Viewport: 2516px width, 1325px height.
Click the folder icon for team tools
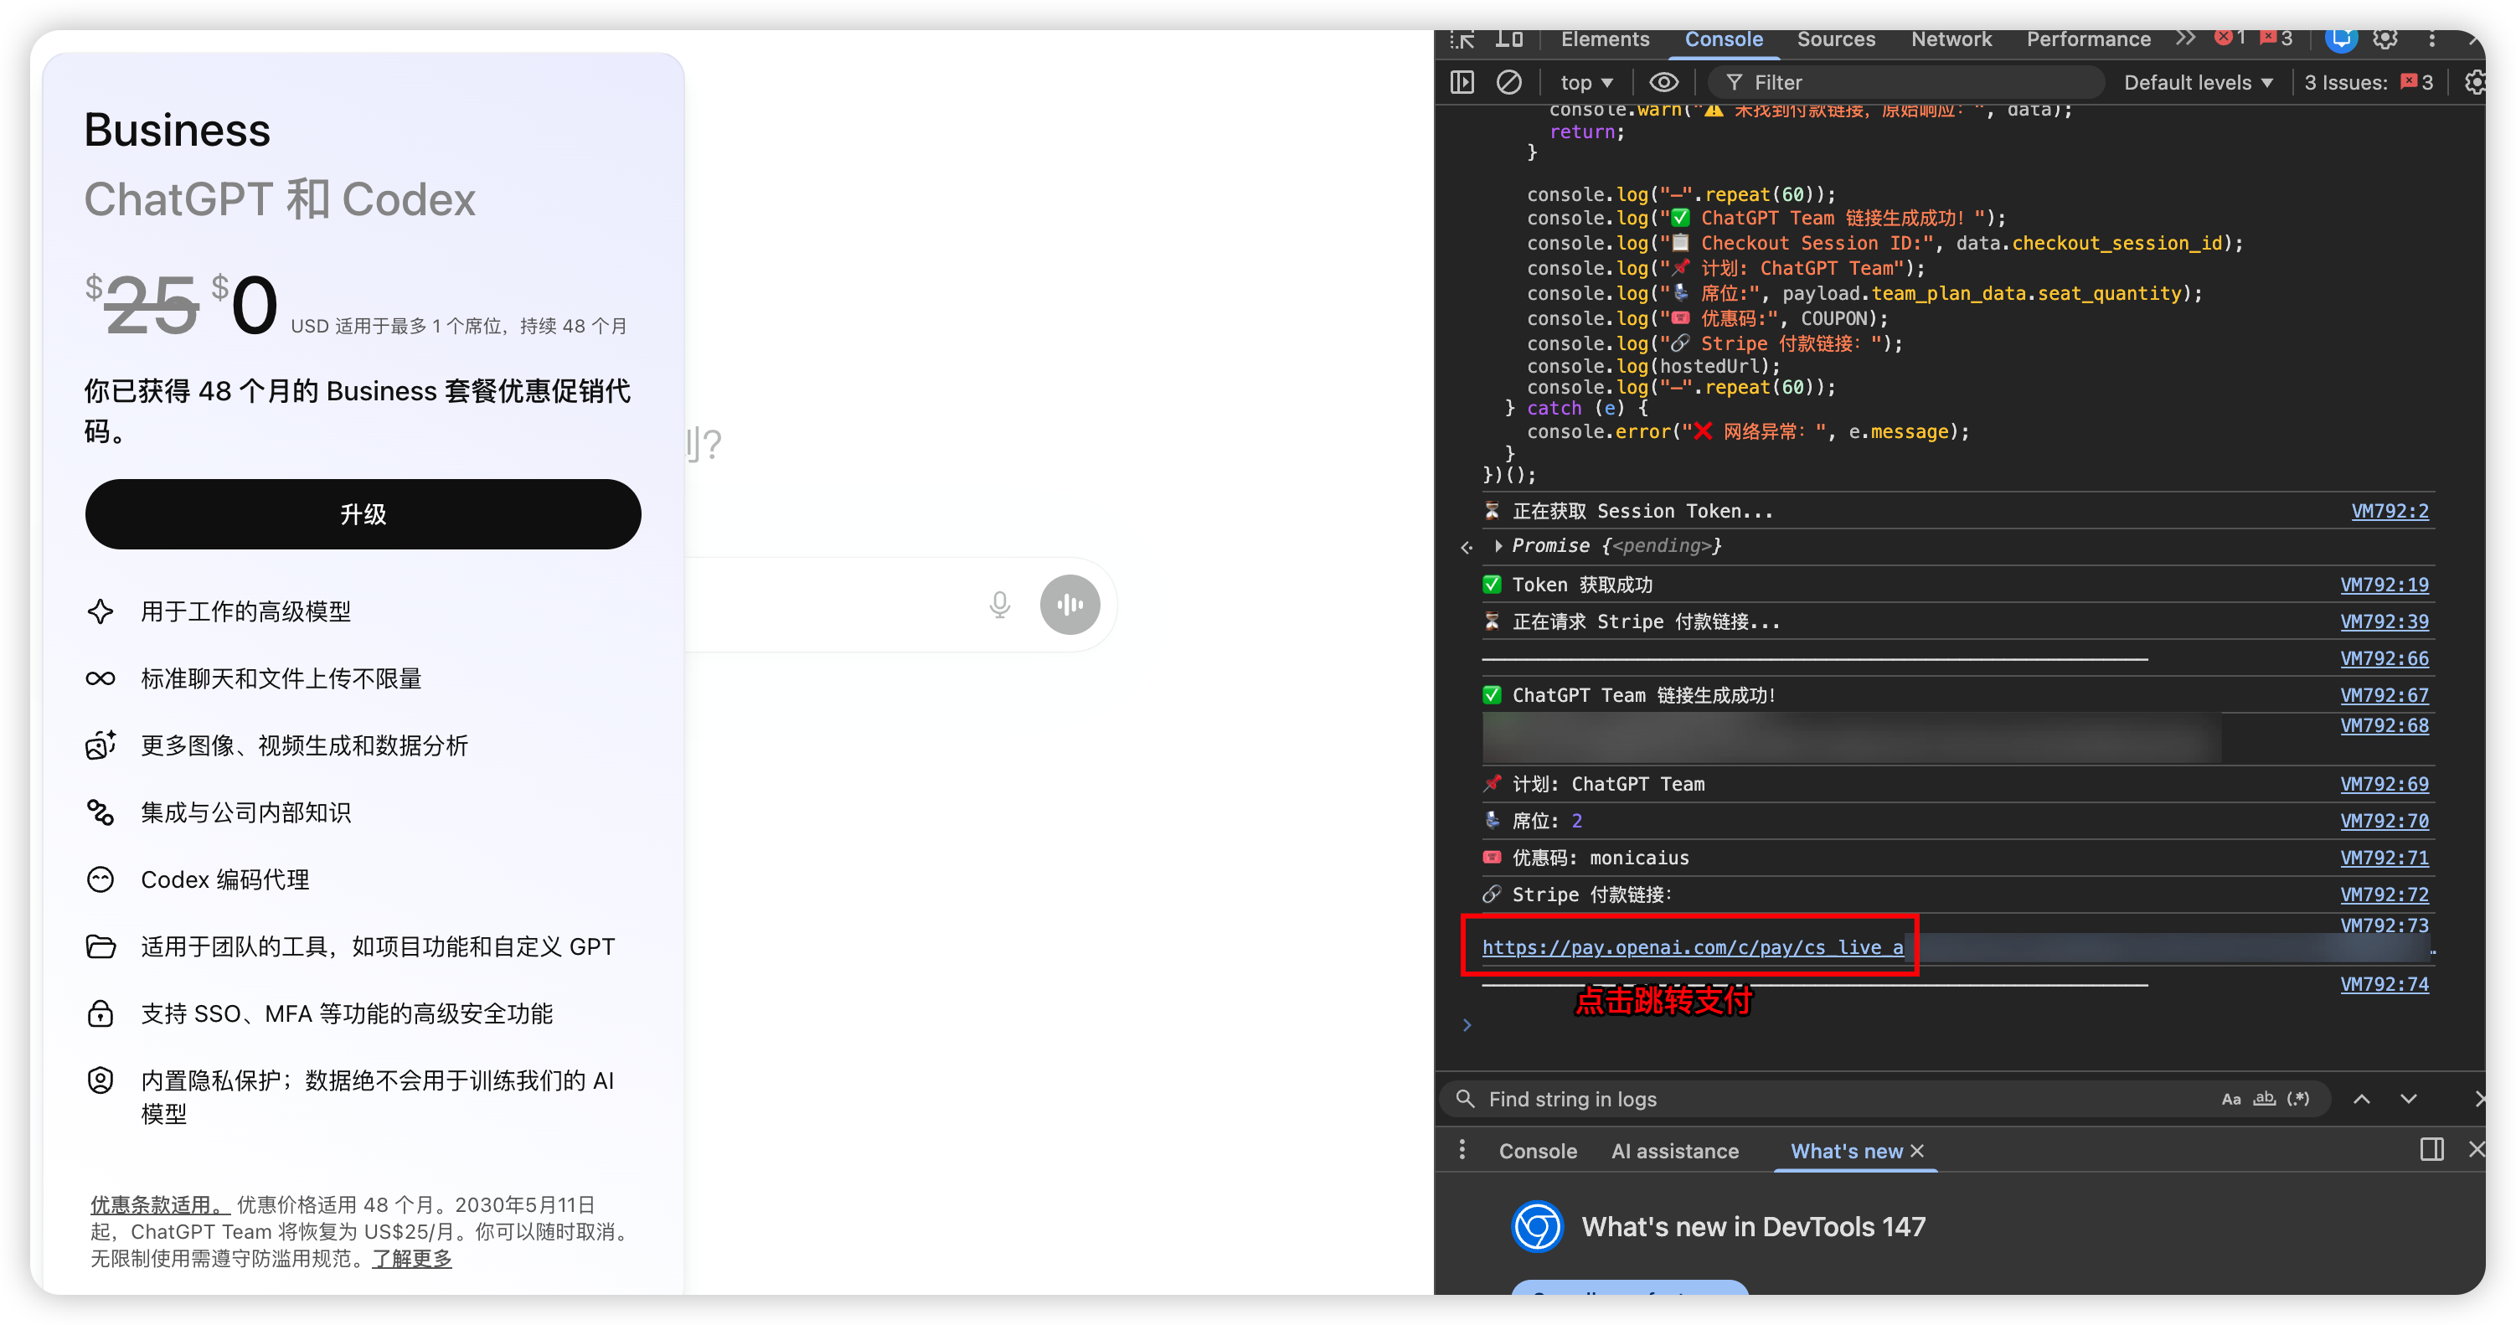point(101,946)
